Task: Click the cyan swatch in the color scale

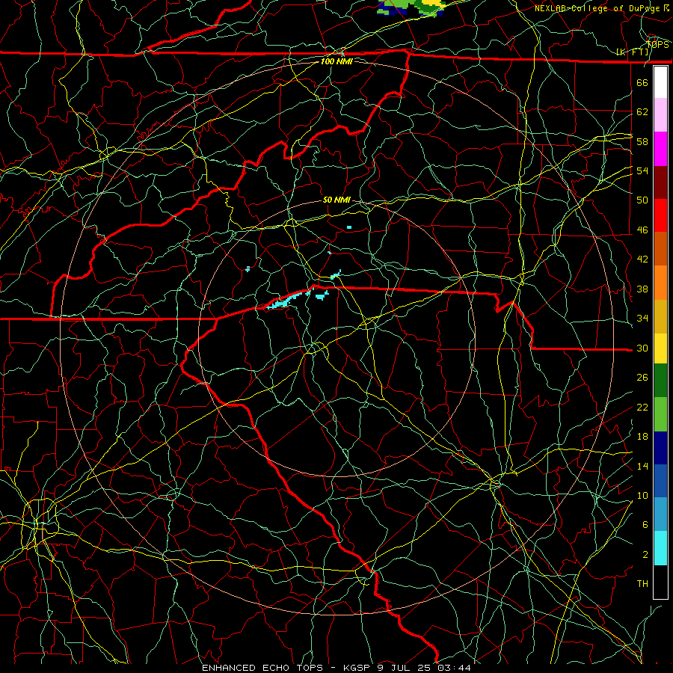Action: (x=660, y=548)
